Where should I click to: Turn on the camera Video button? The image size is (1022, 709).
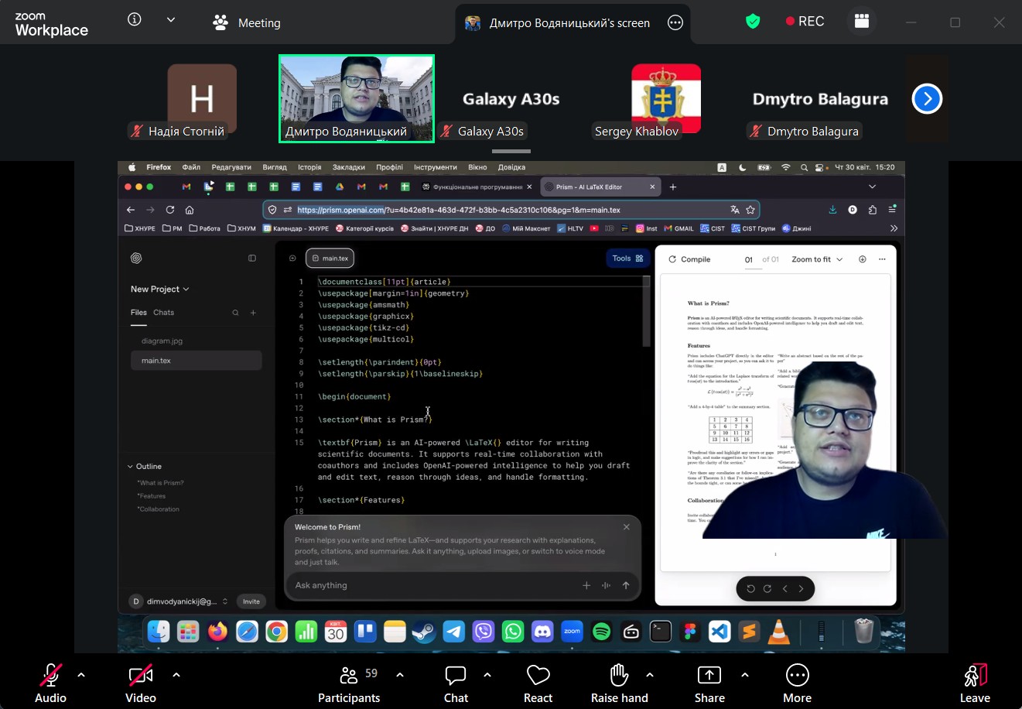click(x=141, y=684)
